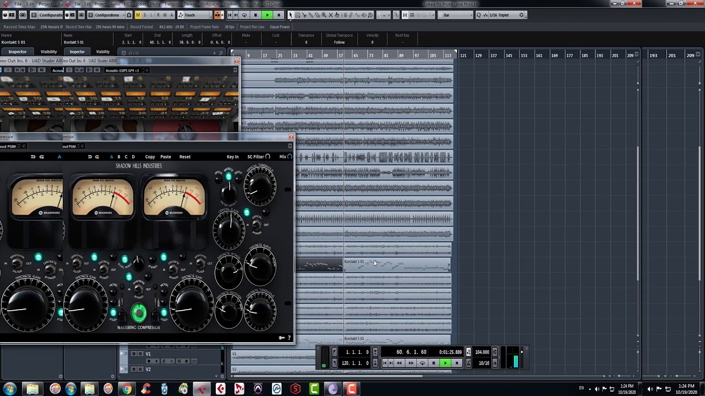Click green Play in top toolbar
The width and height of the screenshot is (705, 396).
click(x=268, y=15)
